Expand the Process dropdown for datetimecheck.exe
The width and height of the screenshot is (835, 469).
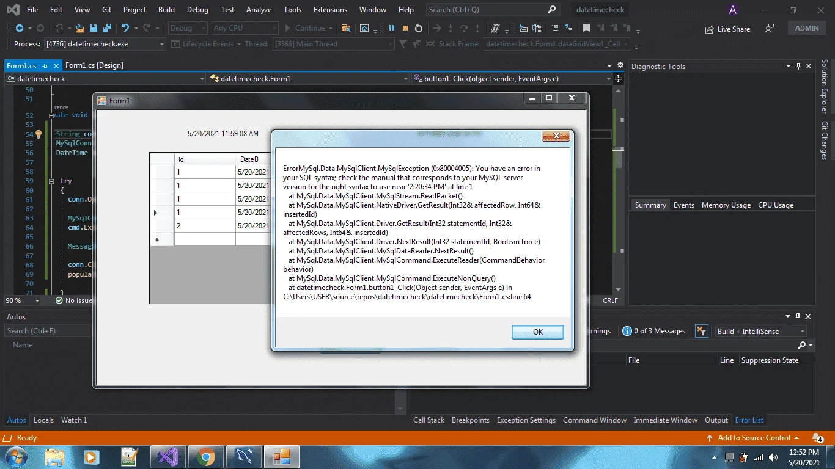point(105,44)
